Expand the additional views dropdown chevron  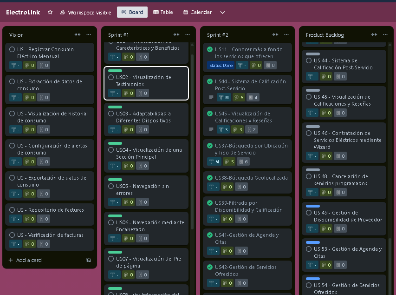click(222, 13)
